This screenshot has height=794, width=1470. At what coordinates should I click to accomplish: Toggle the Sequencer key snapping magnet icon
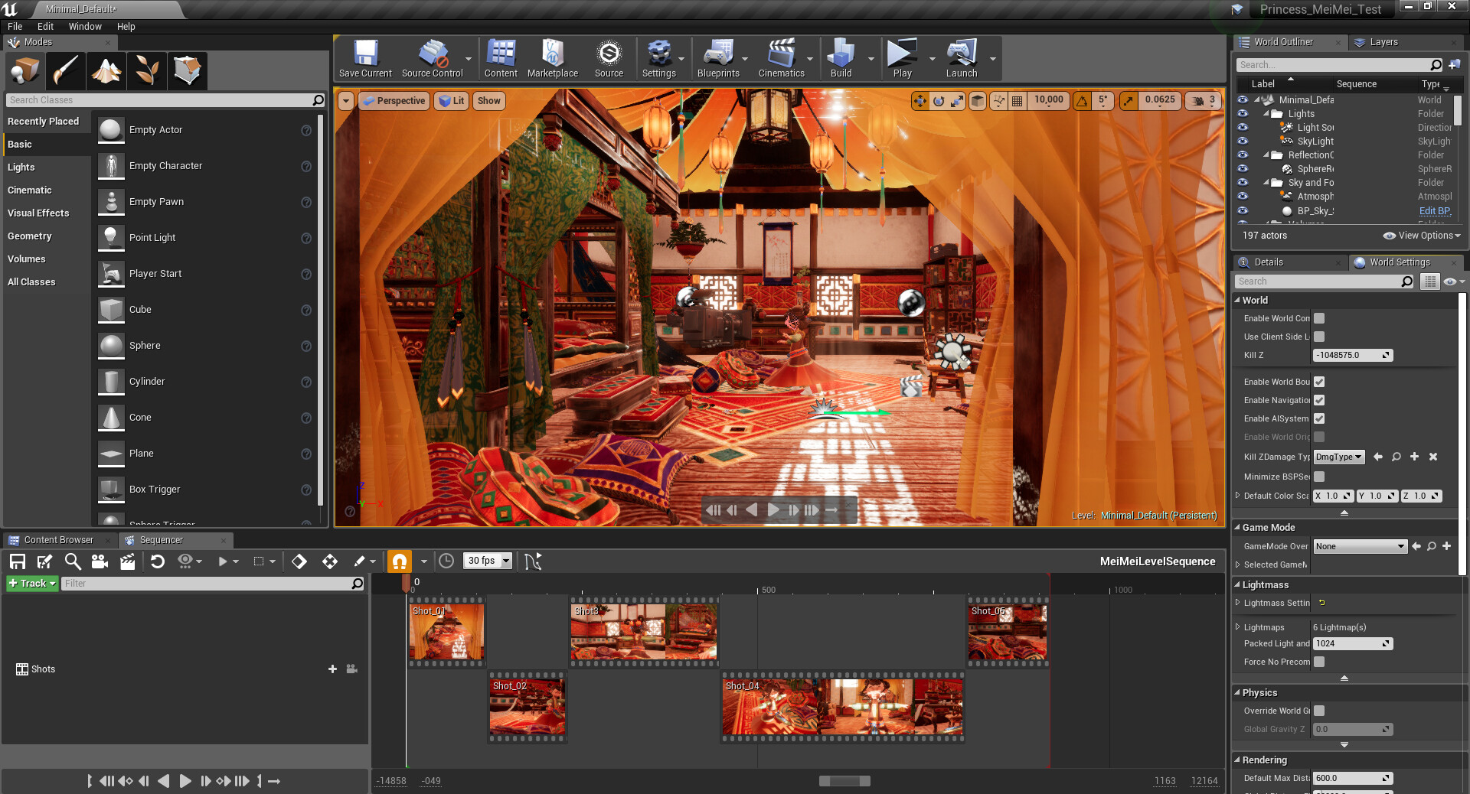tap(399, 561)
